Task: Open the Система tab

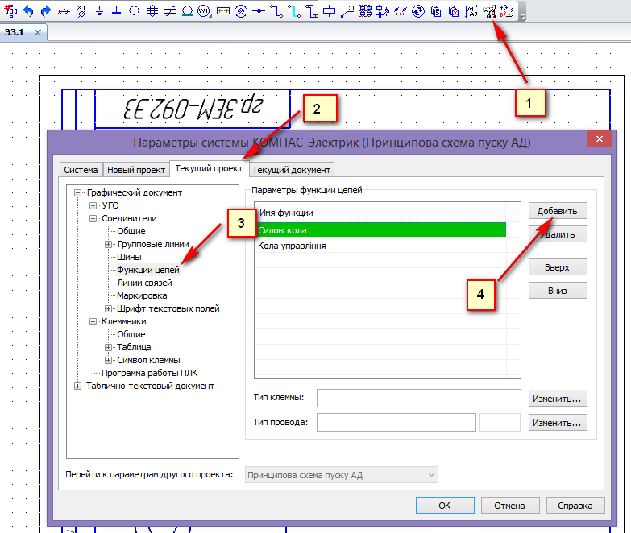Action: click(x=81, y=170)
